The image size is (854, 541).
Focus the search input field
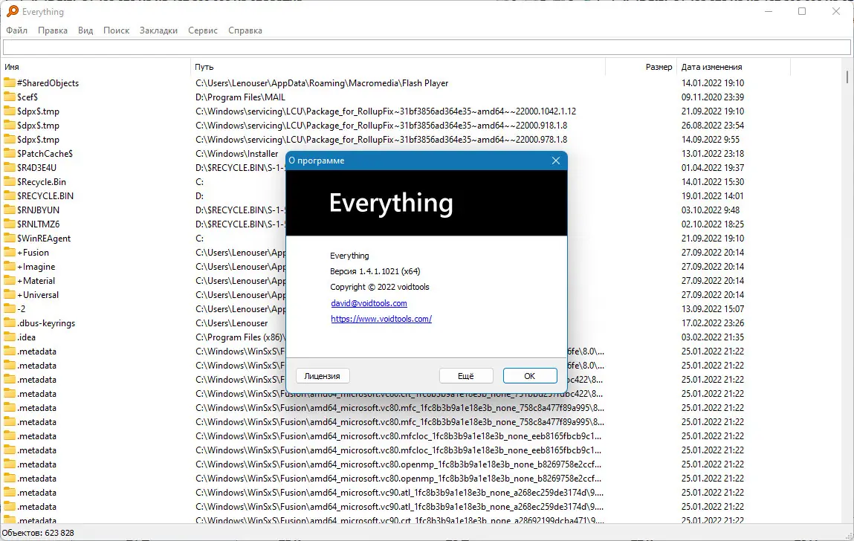(x=427, y=48)
